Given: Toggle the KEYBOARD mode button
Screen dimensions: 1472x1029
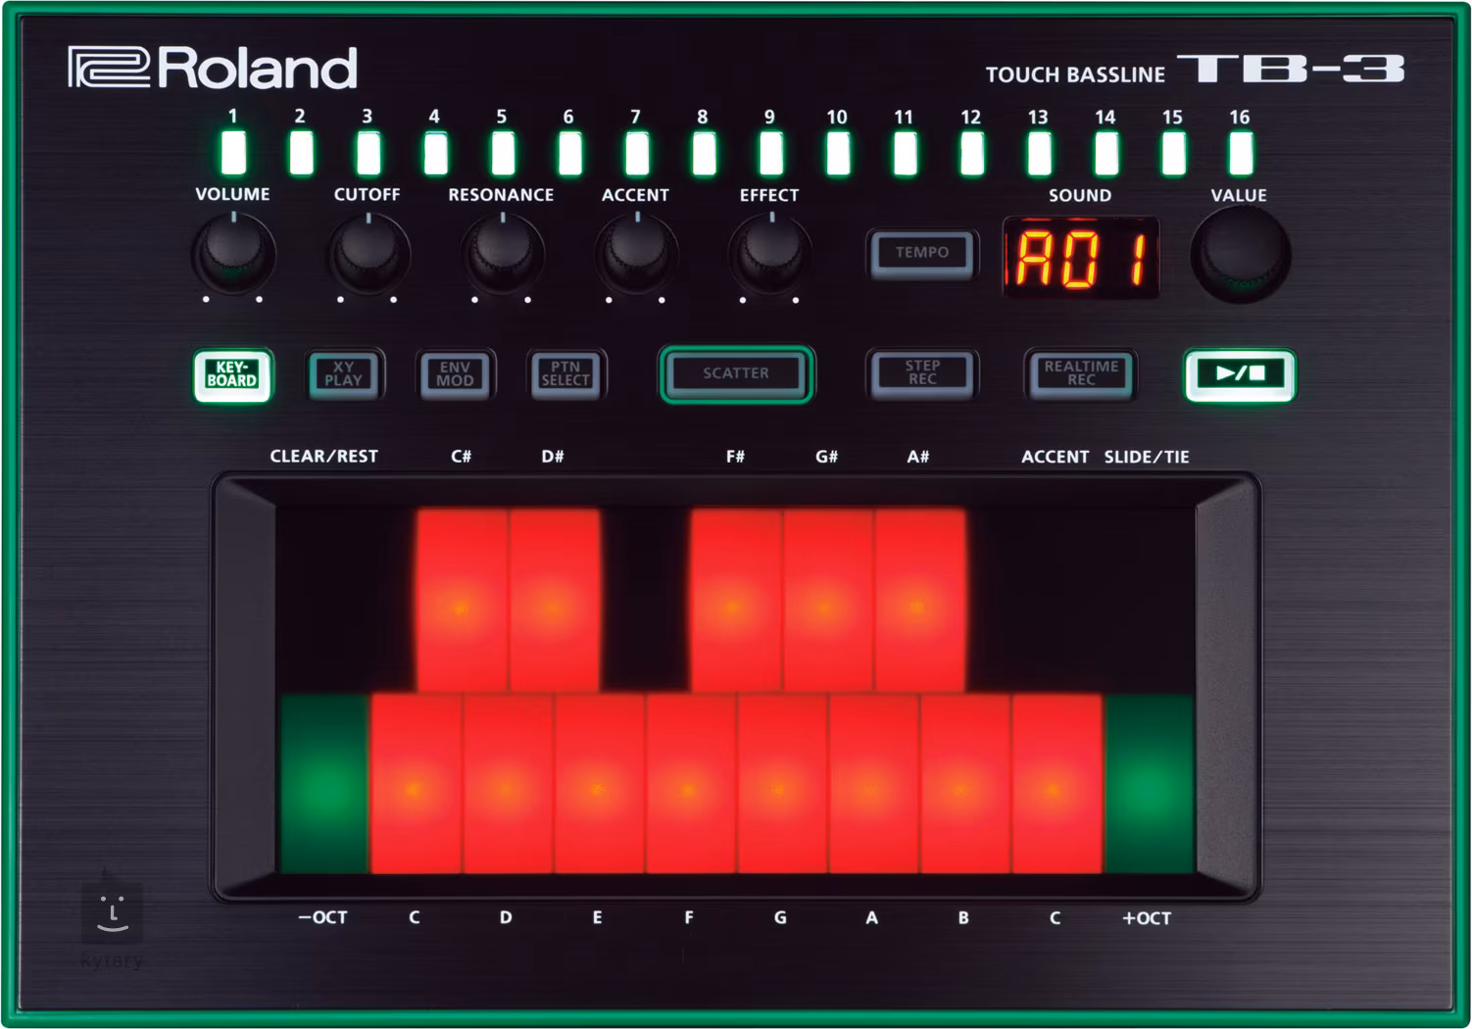Looking at the screenshot, I should pyautogui.click(x=232, y=374).
